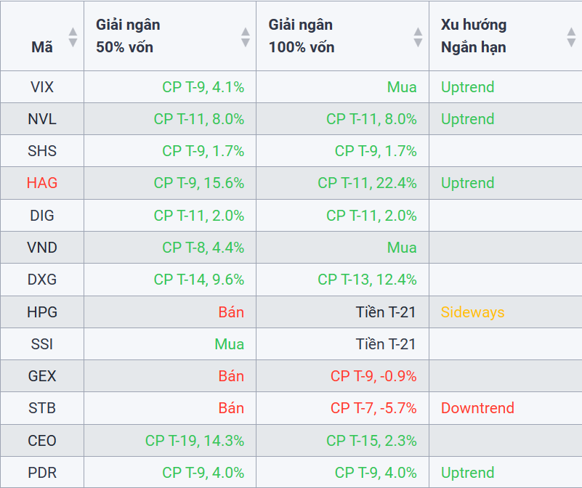Open the NVL ticker symbol
The height and width of the screenshot is (488, 582).
pyautogui.click(x=42, y=119)
